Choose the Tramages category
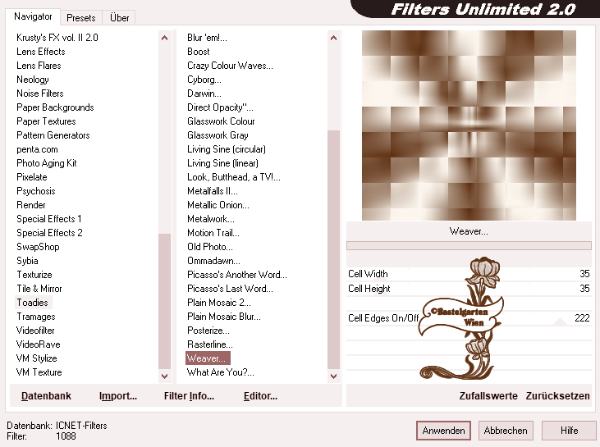The height and width of the screenshot is (447, 600). 36,317
